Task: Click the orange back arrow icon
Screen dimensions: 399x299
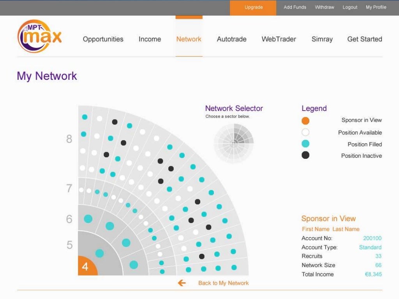Action: point(182,283)
